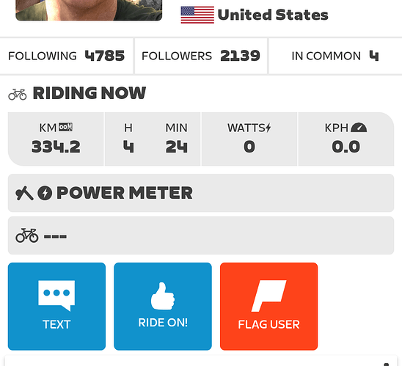
Task: Click the white flag icon on red button
Action: pyautogui.click(x=268, y=296)
